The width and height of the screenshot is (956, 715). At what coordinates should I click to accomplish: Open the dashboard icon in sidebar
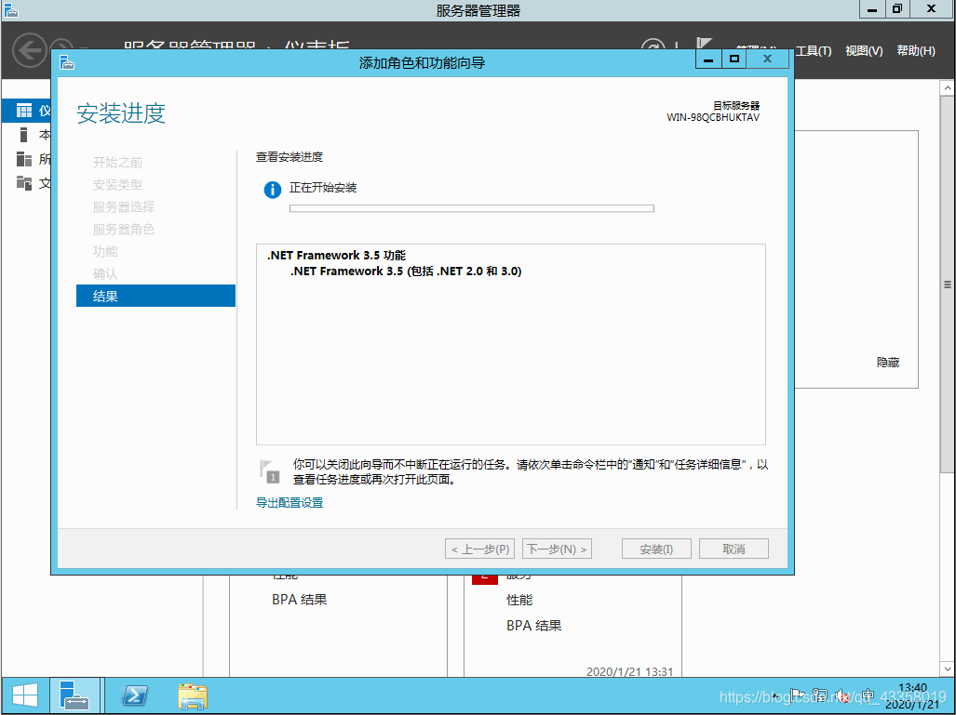pos(24,111)
